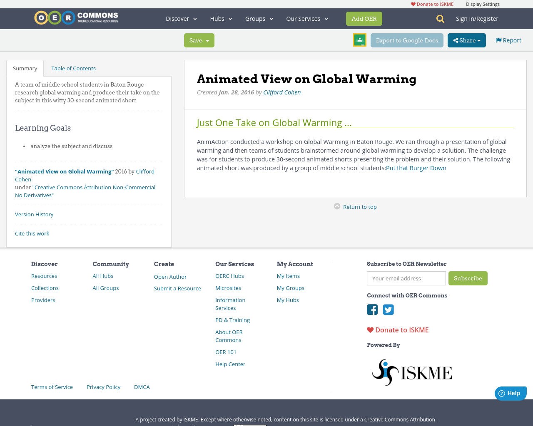Open the Save dropdown menu
This screenshot has width=533, height=426.
tap(199, 40)
